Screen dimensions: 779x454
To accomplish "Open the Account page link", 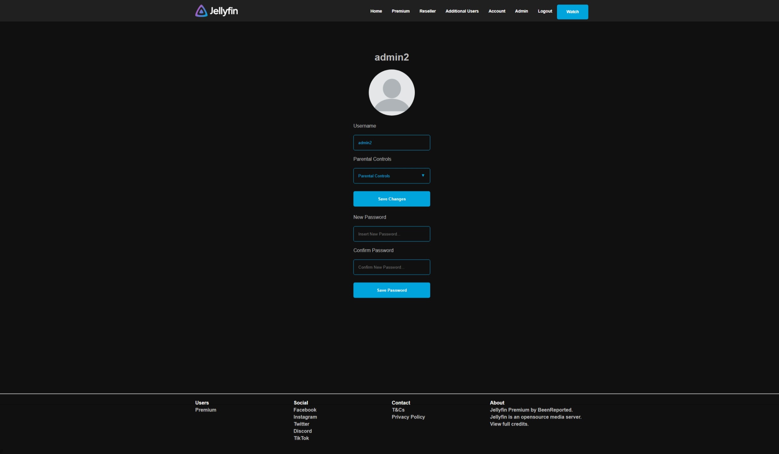I will click(497, 11).
